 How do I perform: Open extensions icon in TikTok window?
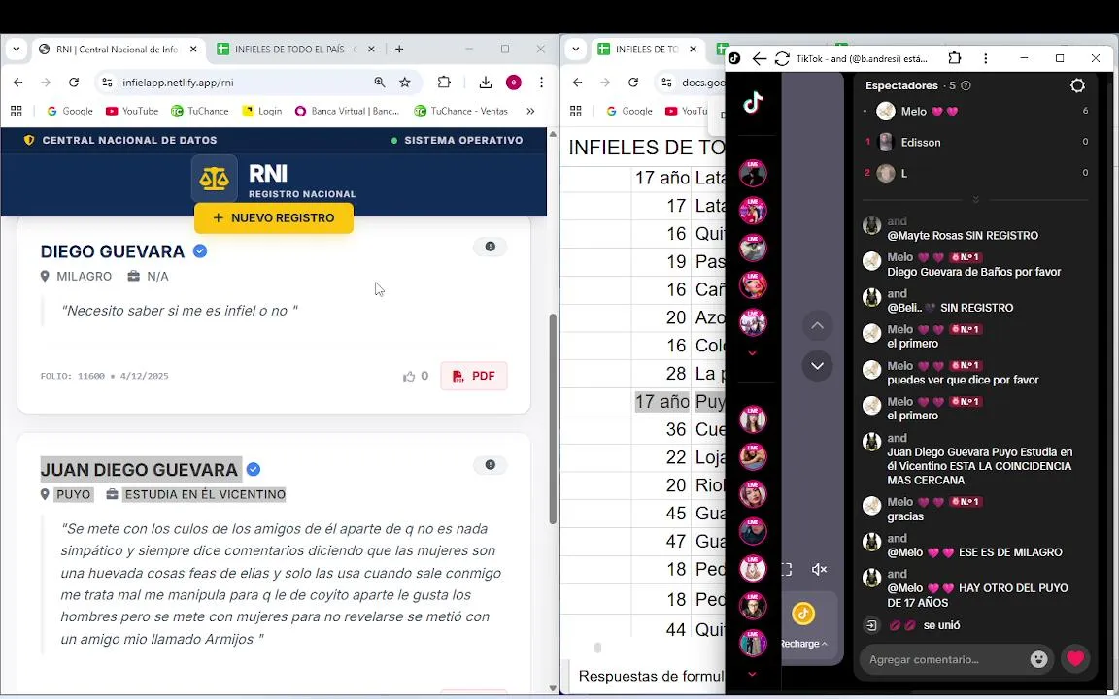955,58
